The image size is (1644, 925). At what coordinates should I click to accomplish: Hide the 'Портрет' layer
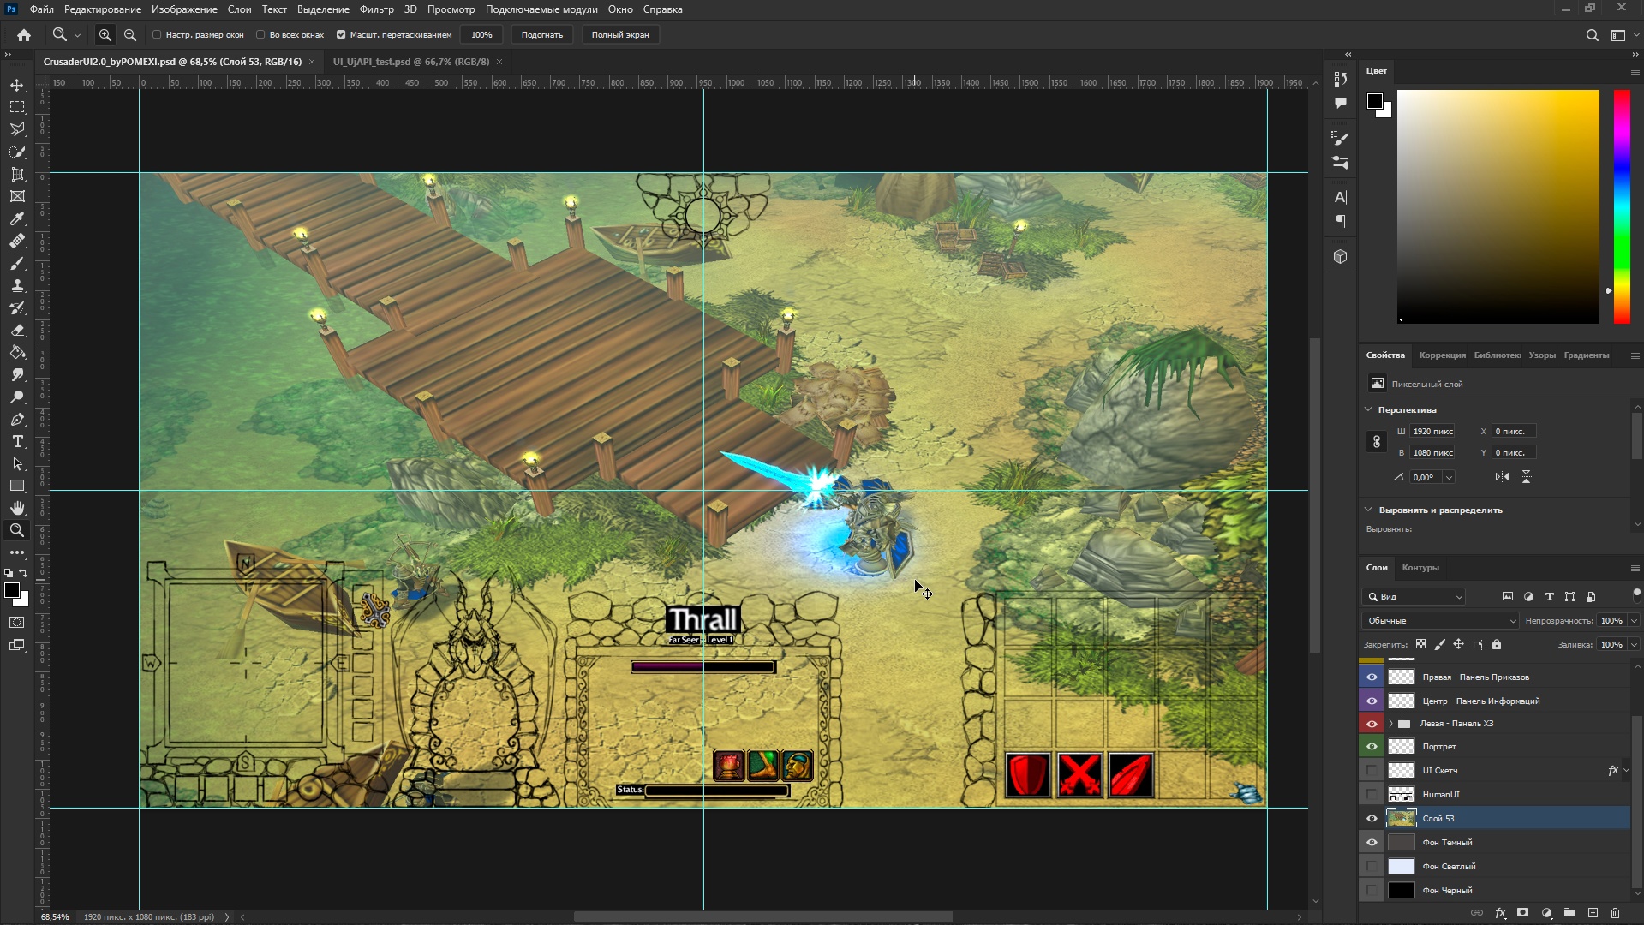(x=1372, y=747)
